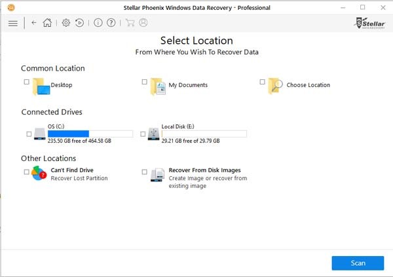
Task: Click the OS (C:) usage bar
Action: pyautogui.click(x=90, y=134)
